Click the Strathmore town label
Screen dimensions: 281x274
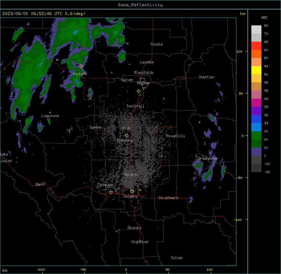coord(168,198)
